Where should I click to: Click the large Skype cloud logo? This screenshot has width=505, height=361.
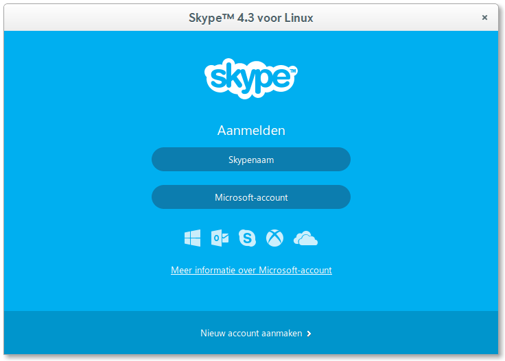pyautogui.click(x=251, y=79)
